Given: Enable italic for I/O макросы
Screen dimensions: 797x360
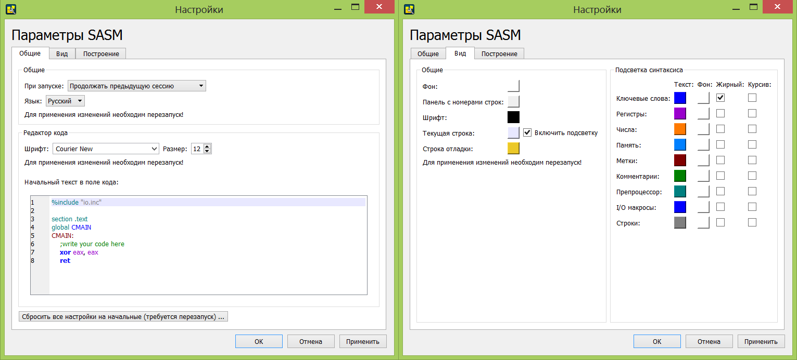Looking at the screenshot, I should click(x=752, y=207).
